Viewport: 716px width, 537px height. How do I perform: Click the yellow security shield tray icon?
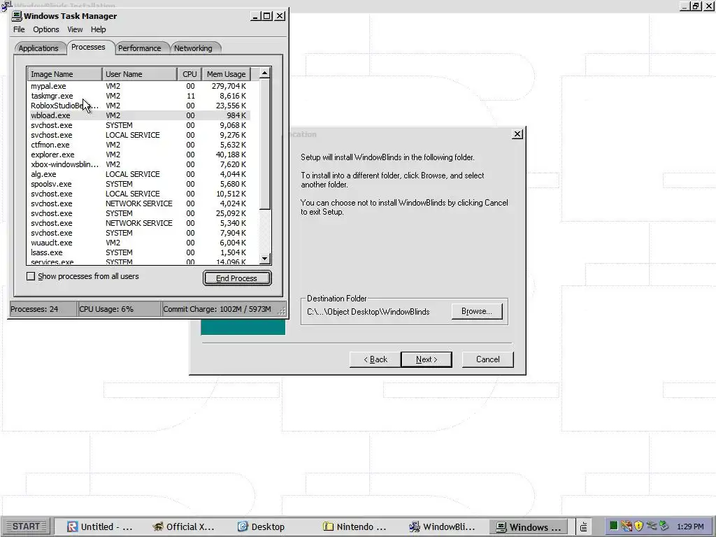(638, 526)
